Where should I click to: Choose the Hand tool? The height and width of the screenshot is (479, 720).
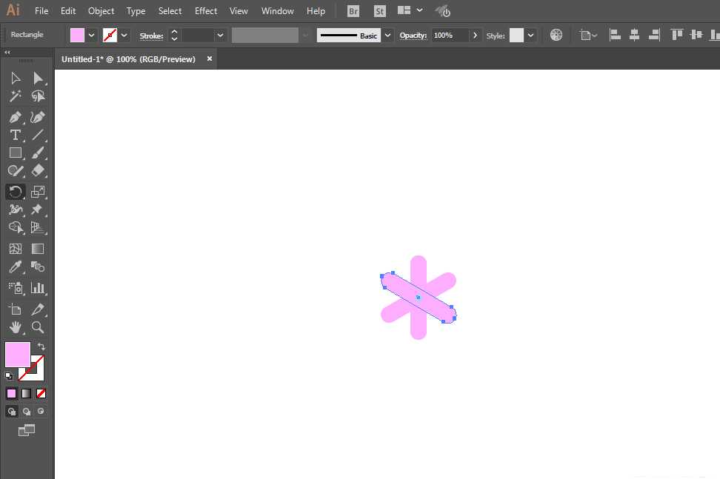pos(15,327)
